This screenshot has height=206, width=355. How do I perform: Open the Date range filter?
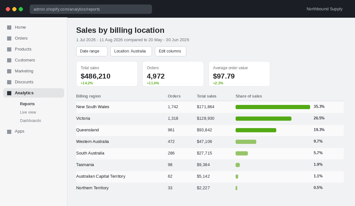[92, 51]
